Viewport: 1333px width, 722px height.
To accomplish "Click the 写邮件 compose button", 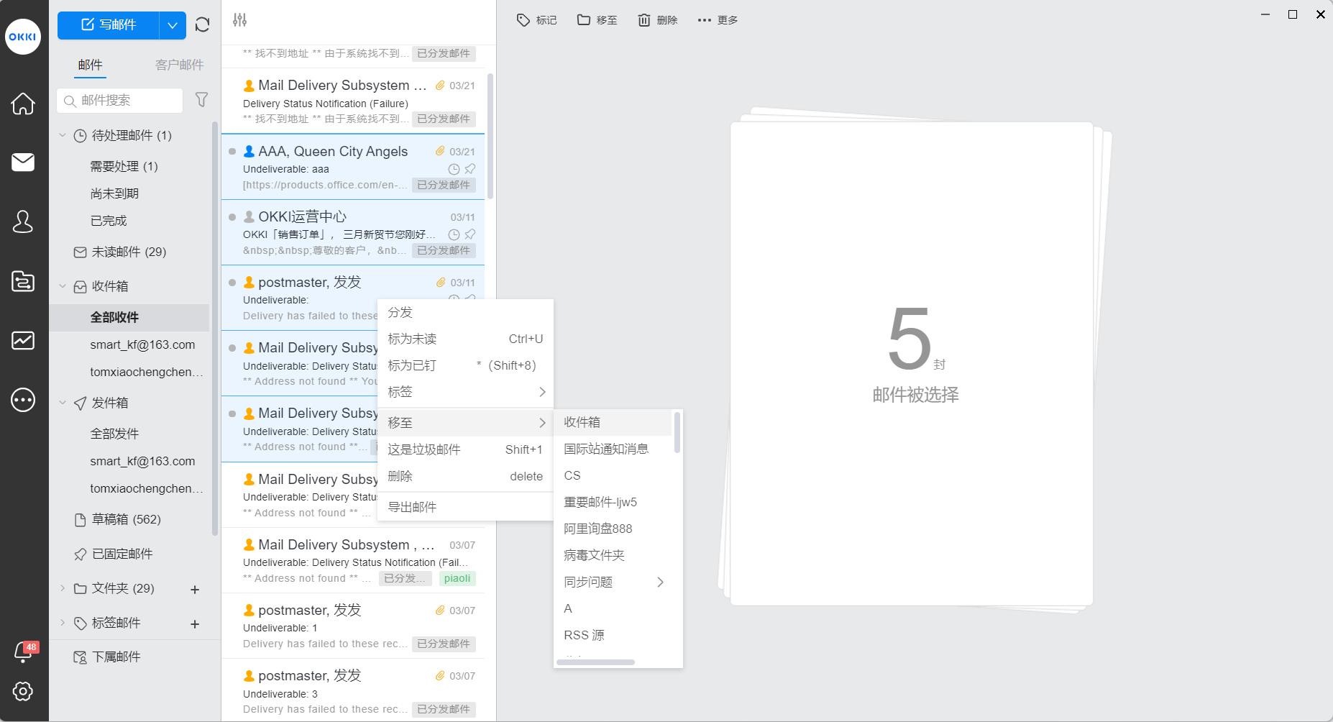I will [108, 25].
